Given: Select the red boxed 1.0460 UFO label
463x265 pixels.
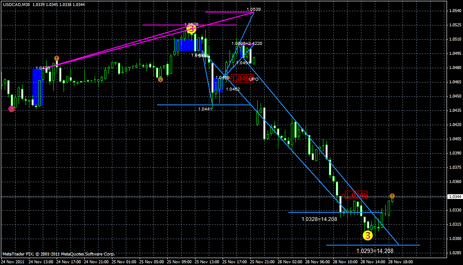Looking at the screenshot, I should coord(243,78).
